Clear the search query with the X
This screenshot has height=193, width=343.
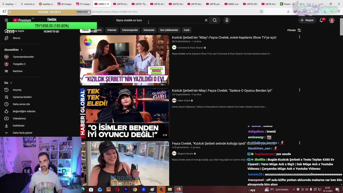[x=206, y=20]
